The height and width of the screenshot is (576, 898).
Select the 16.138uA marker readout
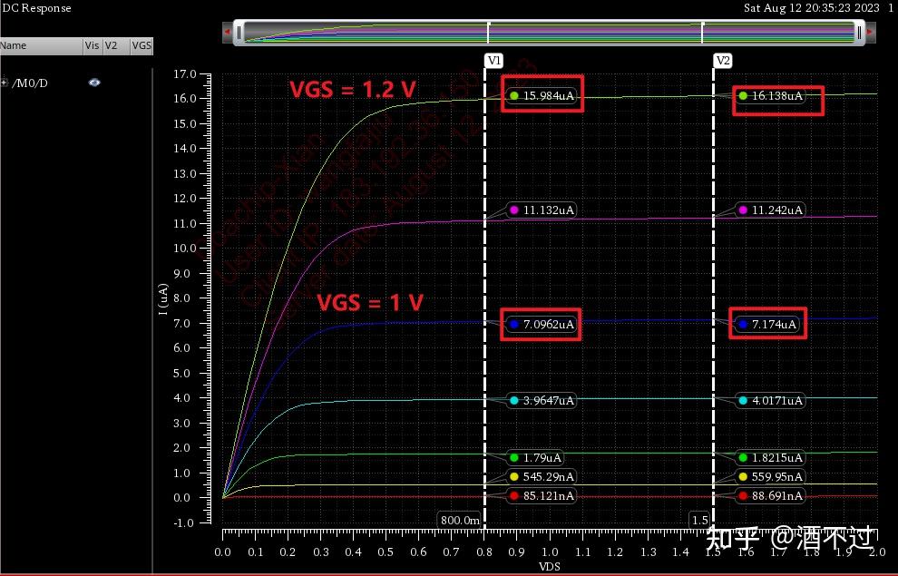pyautogui.click(x=776, y=94)
